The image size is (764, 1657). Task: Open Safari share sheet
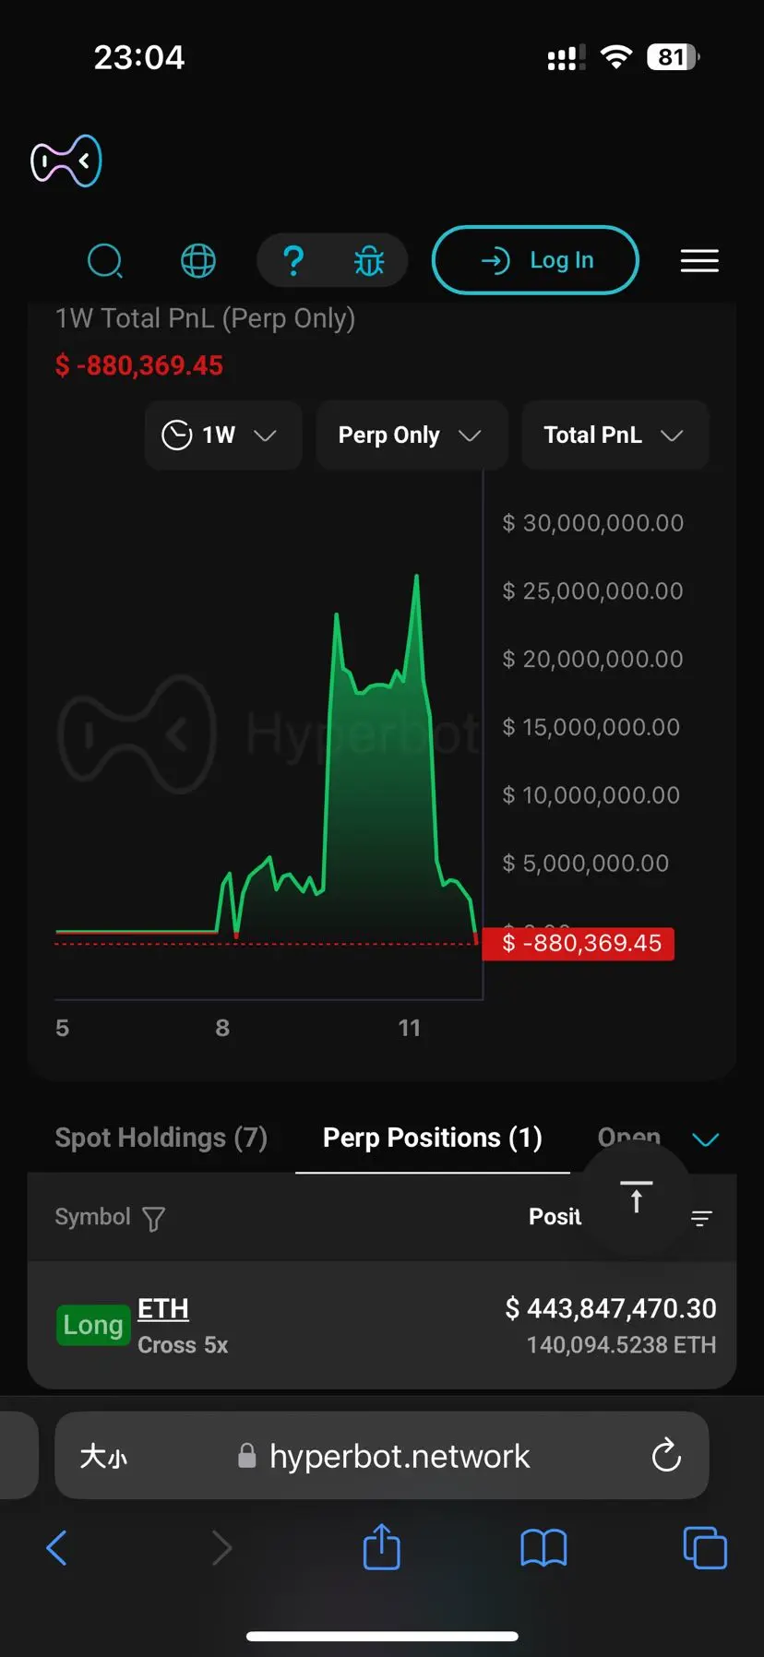click(x=381, y=1547)
